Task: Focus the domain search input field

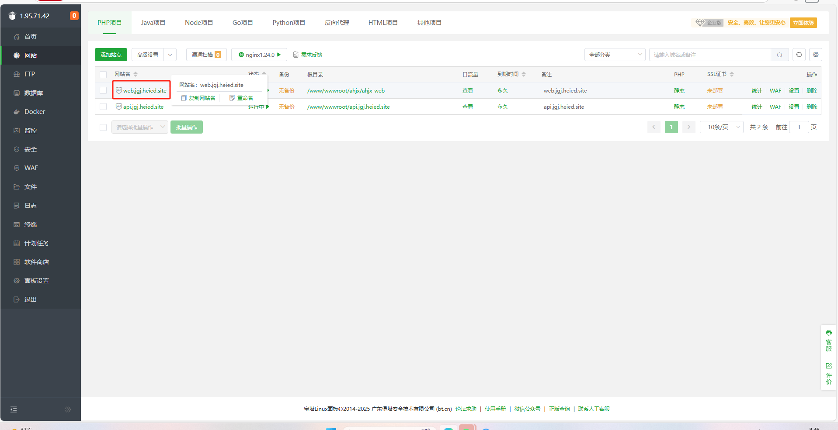Action: (x=710, y=55)
